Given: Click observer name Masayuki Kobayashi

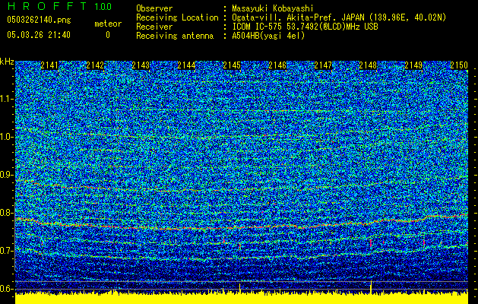Looking at the screenshot, I should [273, 8].
